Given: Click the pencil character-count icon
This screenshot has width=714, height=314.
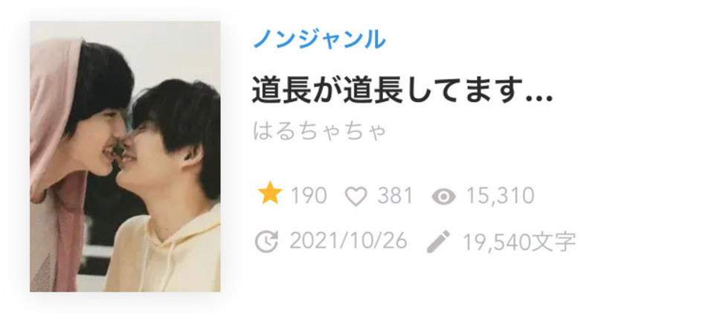Looking at the screenshot, I should point(439,242).
